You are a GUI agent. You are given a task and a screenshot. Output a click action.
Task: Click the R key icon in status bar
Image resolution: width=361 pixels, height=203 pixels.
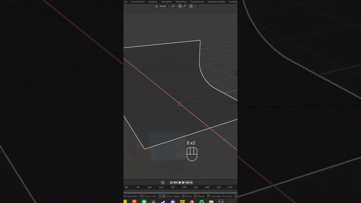tap(195, 196)
